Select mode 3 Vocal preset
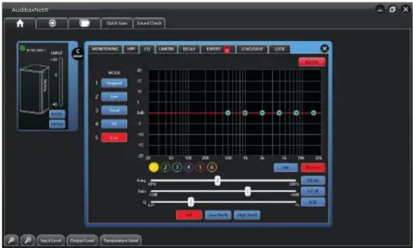Image resolution: width=413 pixels, height=248 pixels. pos(114,110)
